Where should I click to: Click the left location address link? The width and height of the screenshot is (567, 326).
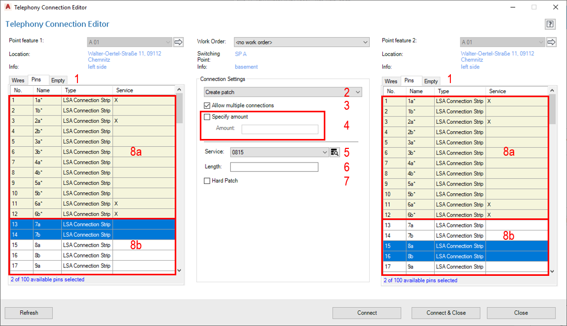pyautogui.click(x=124, y=56)
